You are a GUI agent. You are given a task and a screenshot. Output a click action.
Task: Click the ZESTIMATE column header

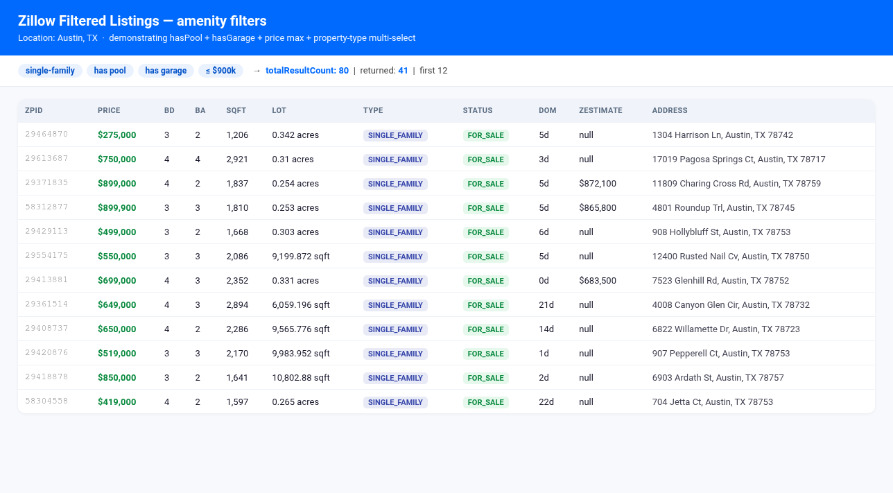coord(600,110)
